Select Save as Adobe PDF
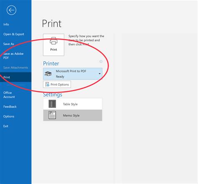This screenshot has width=198, height=184. tap(13, 55)
